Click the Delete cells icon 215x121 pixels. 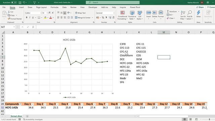(155, 13)
